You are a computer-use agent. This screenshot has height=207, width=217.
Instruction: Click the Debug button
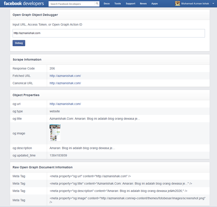(x=19, y=43)
